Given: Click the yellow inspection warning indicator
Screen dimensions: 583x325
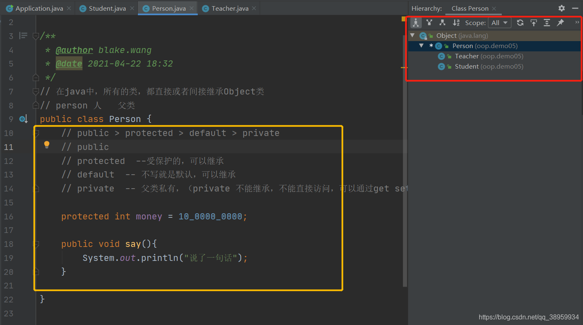Looking at the screenshot, I should [x=403, y=19].
